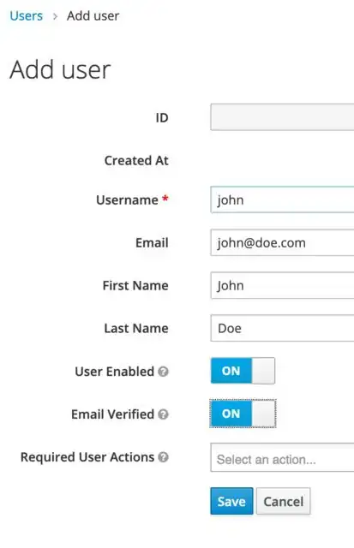Focus the Last Name field containing Doe
Viewport: 354px width, 548px height.
click(x=282, y=328)
